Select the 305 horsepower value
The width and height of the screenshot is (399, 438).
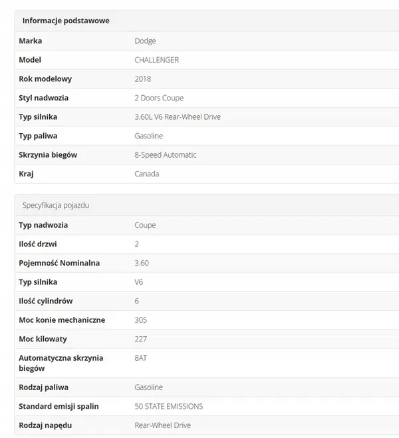coord(140,320)
